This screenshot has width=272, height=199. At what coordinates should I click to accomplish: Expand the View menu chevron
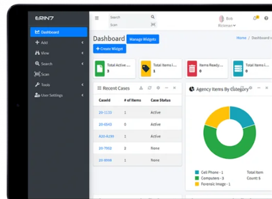pyautogui.click(x=82, y=53)
